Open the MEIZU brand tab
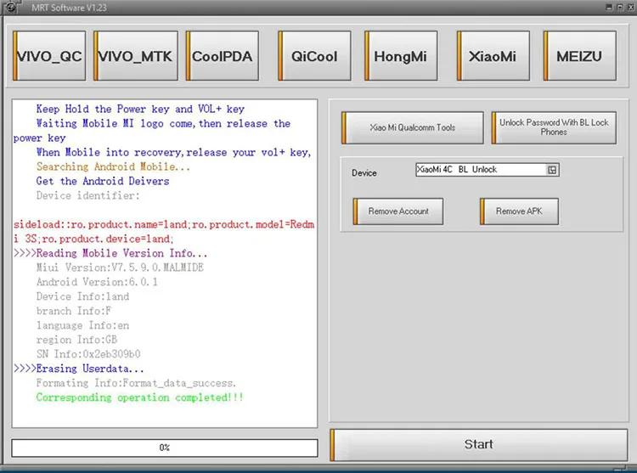This screenshot has width=637, height=473. 580,56
